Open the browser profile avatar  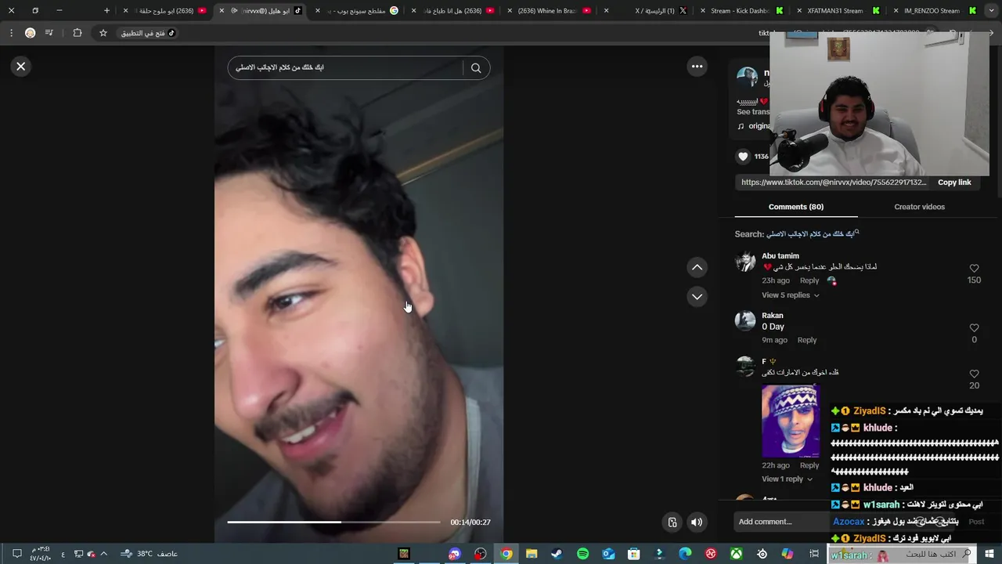(x=30, y=33)
